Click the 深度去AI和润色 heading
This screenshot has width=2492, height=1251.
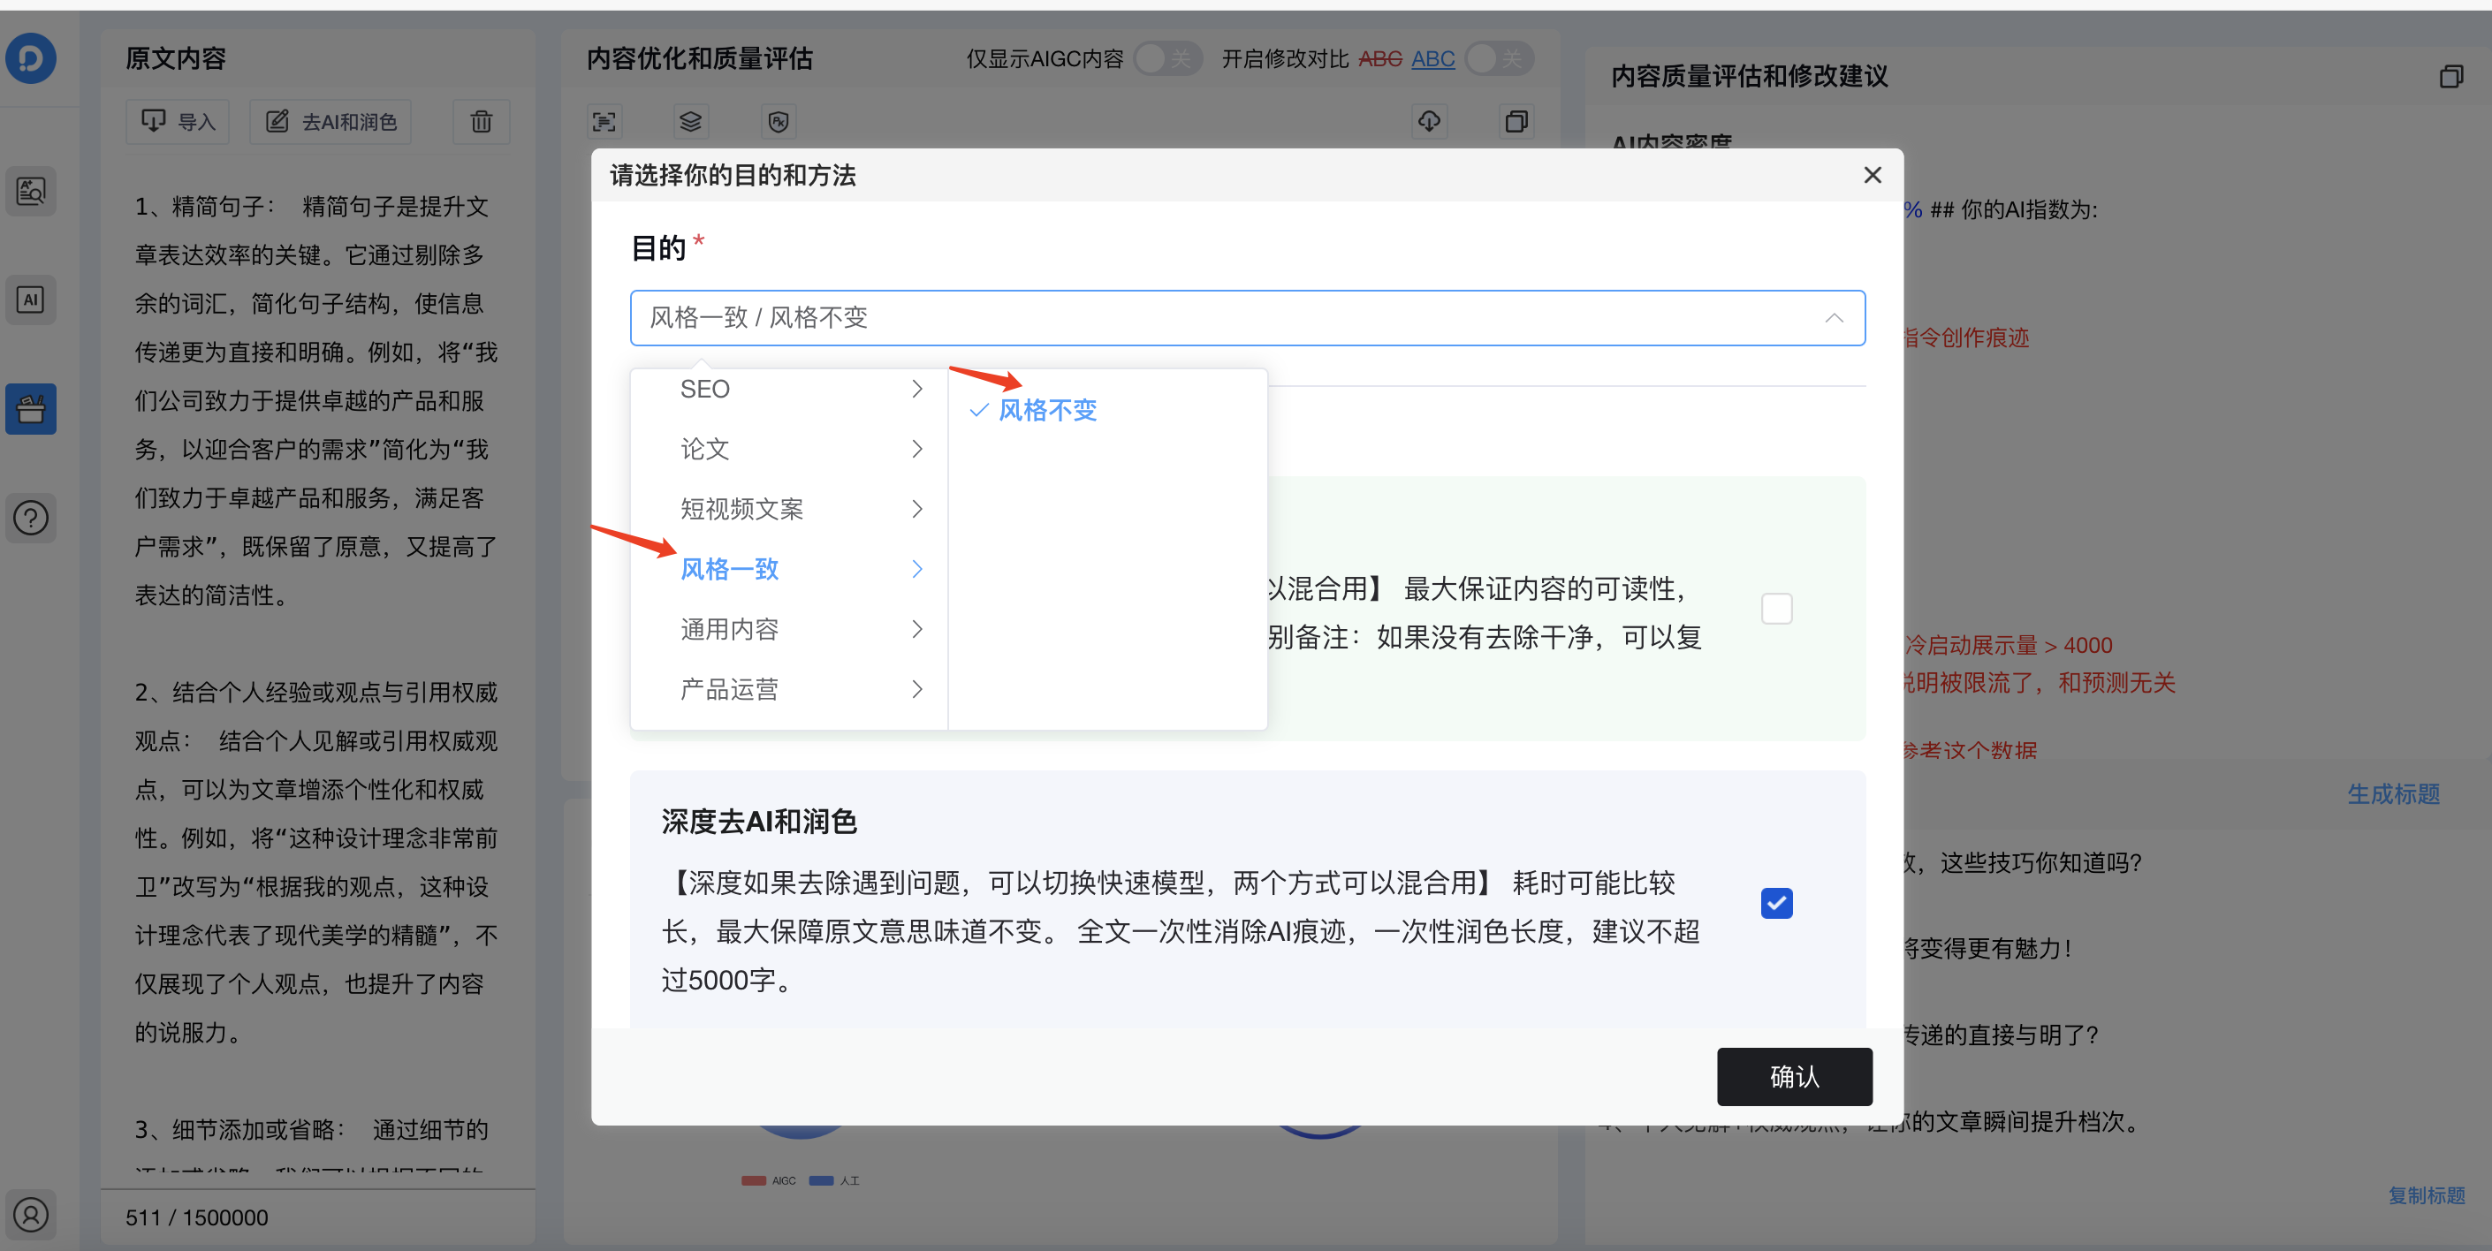tap(759, 822)
